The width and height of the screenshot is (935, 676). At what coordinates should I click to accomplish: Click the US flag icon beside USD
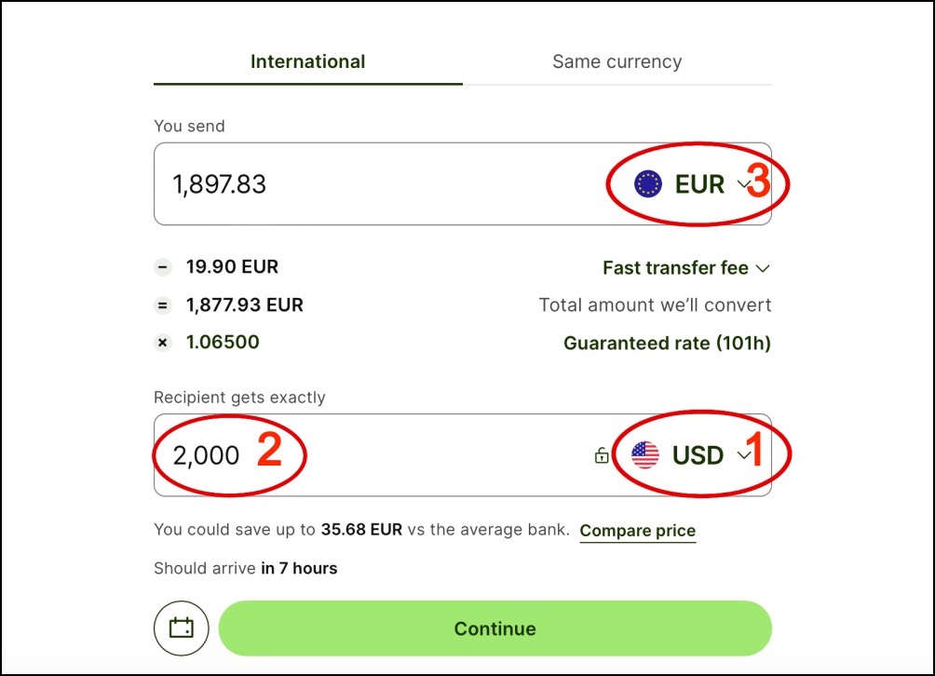[x=644, y=455]
